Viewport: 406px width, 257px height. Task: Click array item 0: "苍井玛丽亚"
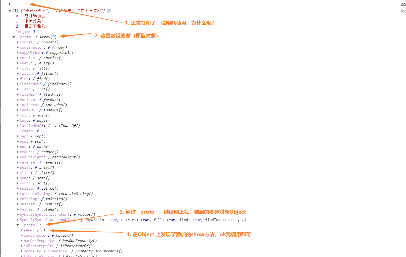[x=32, y=16]
